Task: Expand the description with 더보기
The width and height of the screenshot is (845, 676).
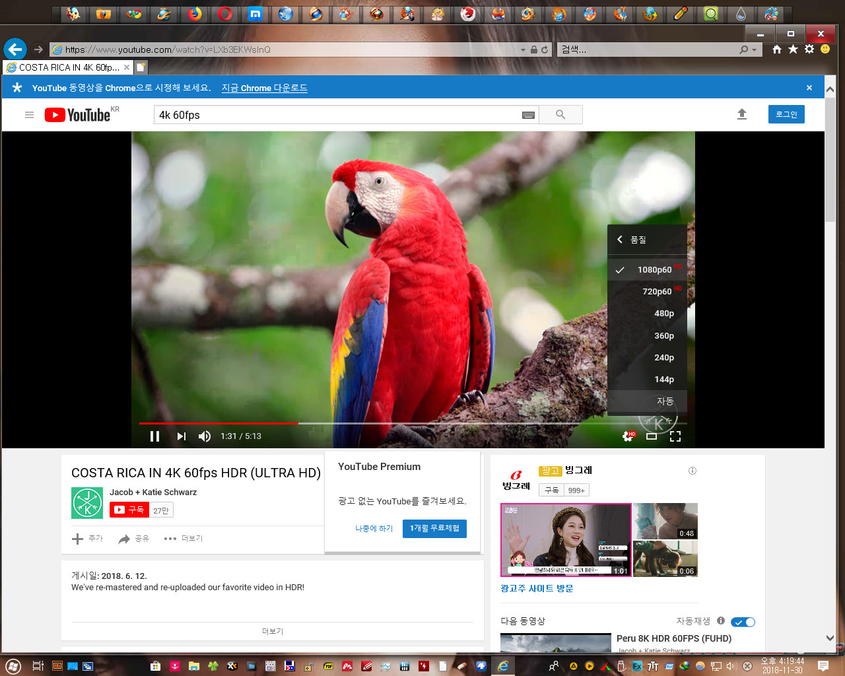Action: click(x=273, y=631)
